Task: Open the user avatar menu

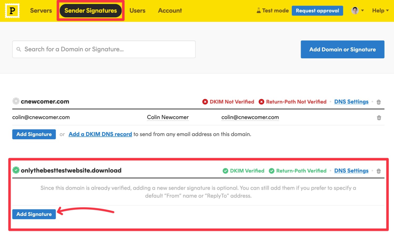Action: (357, 11)
